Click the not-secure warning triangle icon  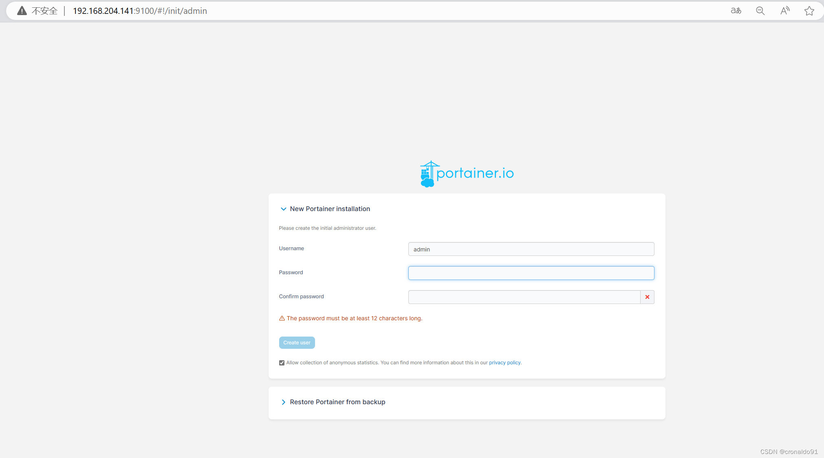[x=22, y=11]
